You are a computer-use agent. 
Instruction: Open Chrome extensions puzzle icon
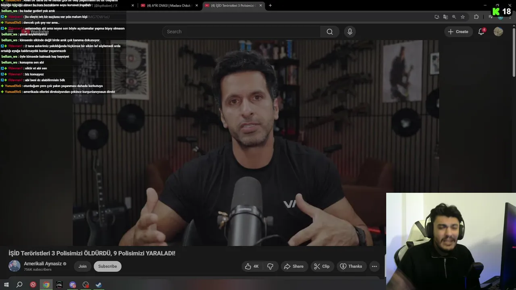476,17
